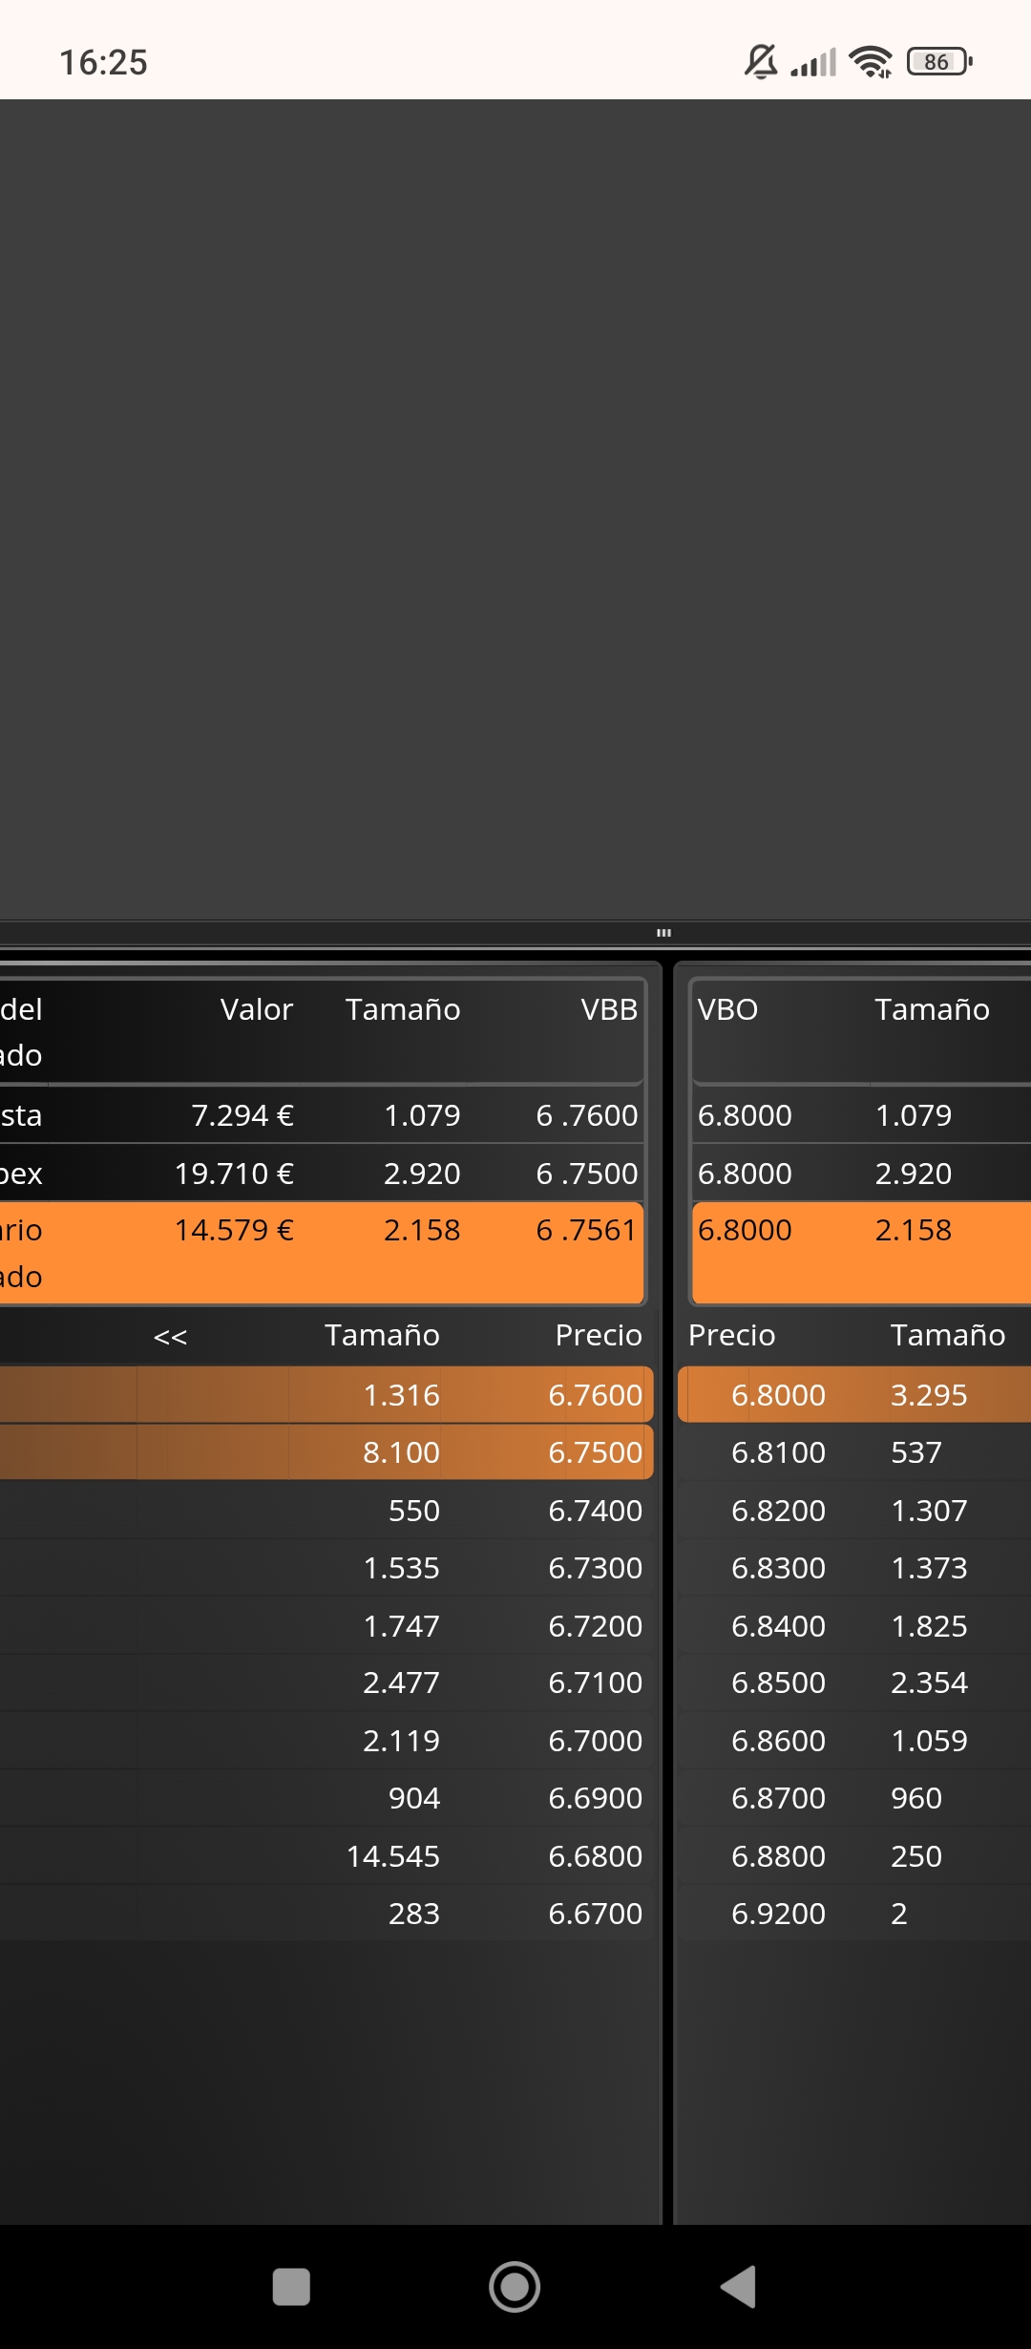This screenshot has height=2349, width=1031.
Task: Tap the Android back navigation icon
Action: point(739,2287)
